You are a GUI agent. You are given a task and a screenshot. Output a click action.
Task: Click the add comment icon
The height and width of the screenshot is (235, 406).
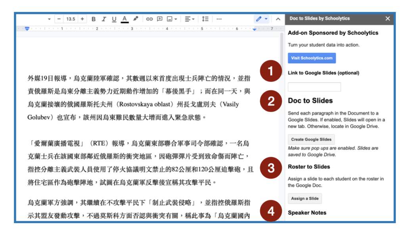click(x=160, y=19)
